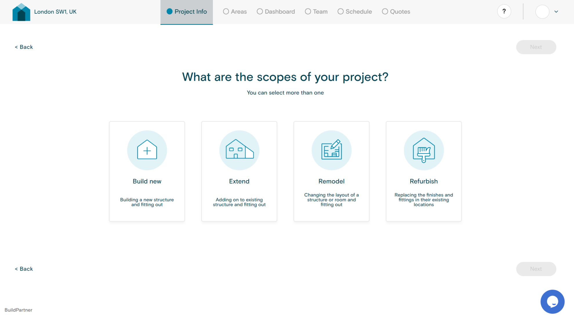Click the Extend project scope icon
The height and width of the screenshot is (318, 574).
(x=239, y=150)
